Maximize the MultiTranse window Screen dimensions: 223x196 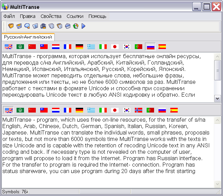coord(207,6)
